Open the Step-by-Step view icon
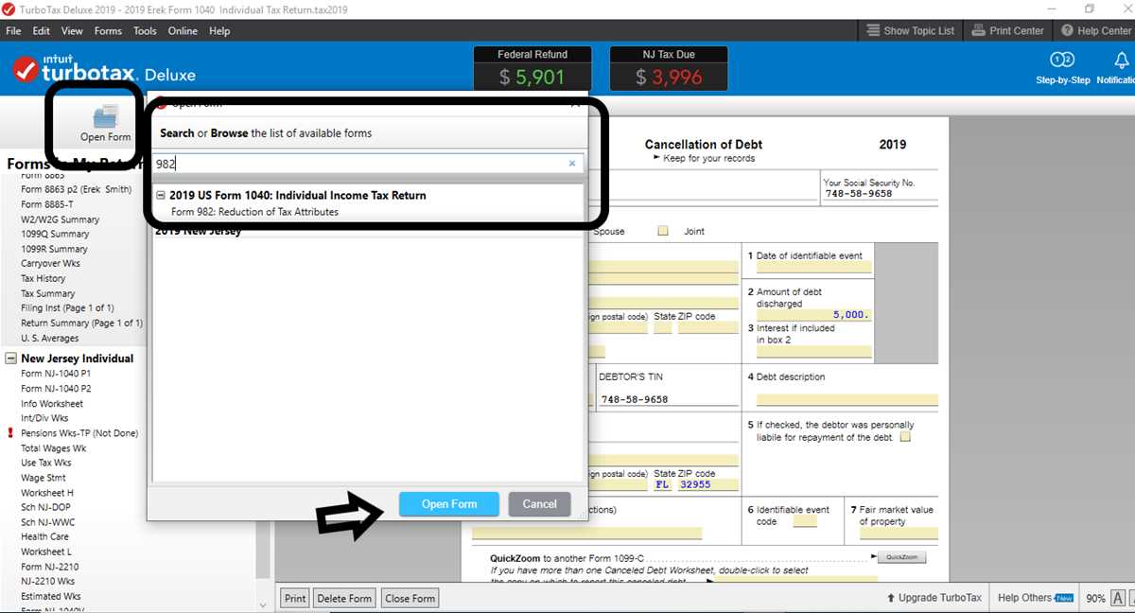 [1062, 60]
